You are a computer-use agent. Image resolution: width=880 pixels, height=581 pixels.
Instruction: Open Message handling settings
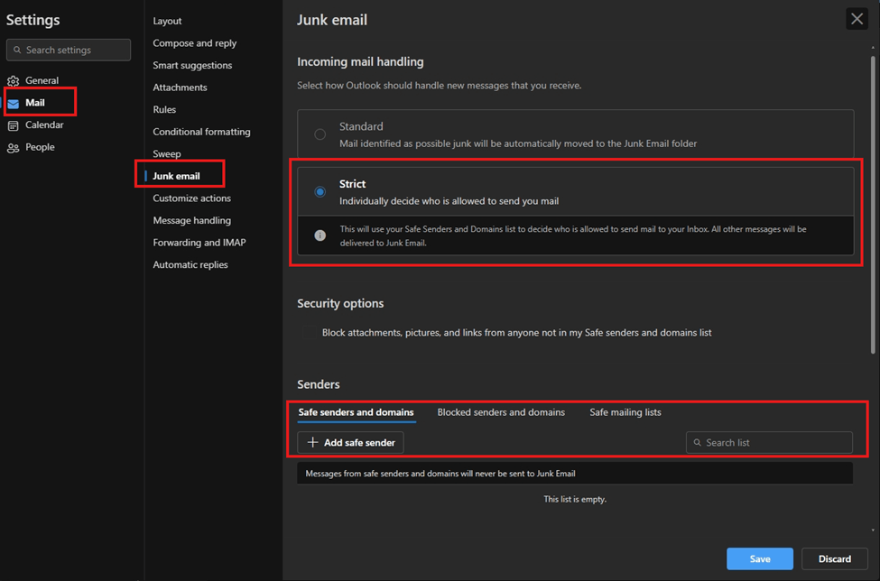tap(192, 220)
